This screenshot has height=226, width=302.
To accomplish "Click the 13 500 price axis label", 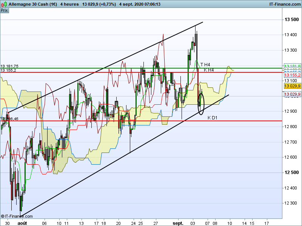I will point(291,20).
